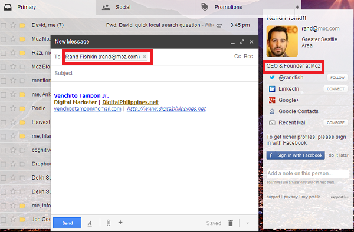354x232 pixels.
Task: Click rand@moz.com in Rapportive panel
Action: point(320,29)
